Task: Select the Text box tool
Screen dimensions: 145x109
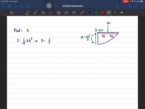Action: click(74, 13)
